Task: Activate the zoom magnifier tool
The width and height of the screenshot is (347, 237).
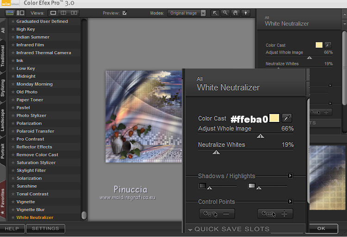Action: click(225, 13)
